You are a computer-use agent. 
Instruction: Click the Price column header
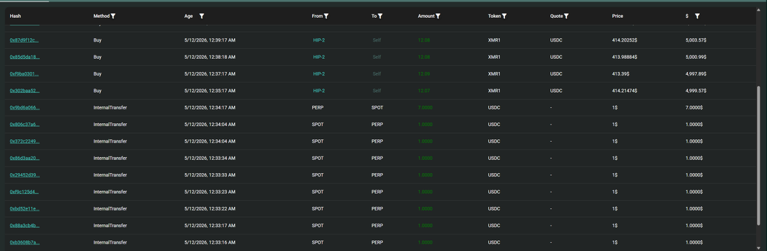click(x=617, y=16)
